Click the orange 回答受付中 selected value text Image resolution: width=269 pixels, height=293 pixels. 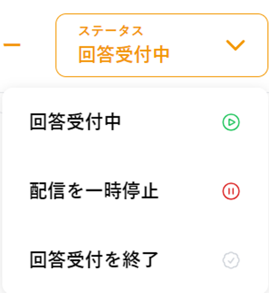pyautogui.click(x=123, y=55)
